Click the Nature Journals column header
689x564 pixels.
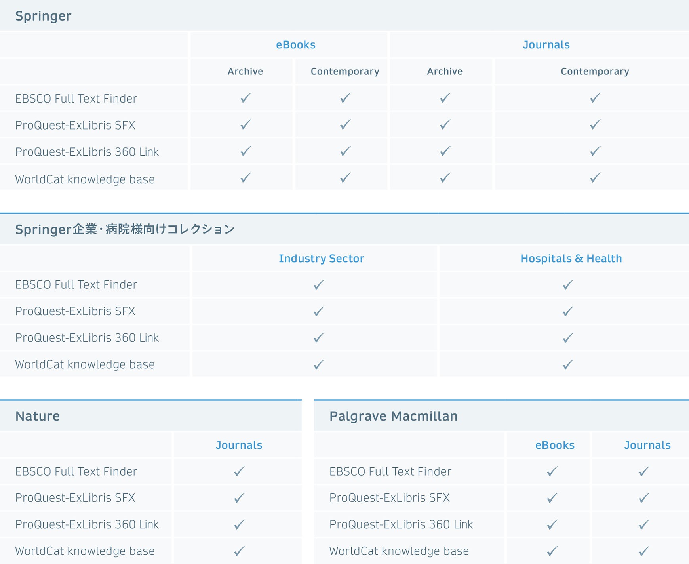(x=239, y=445)
